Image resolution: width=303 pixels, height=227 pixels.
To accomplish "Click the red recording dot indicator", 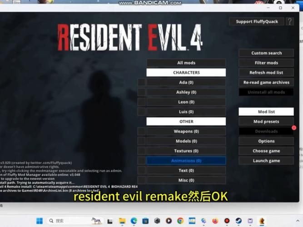I will tap(294, 128).
